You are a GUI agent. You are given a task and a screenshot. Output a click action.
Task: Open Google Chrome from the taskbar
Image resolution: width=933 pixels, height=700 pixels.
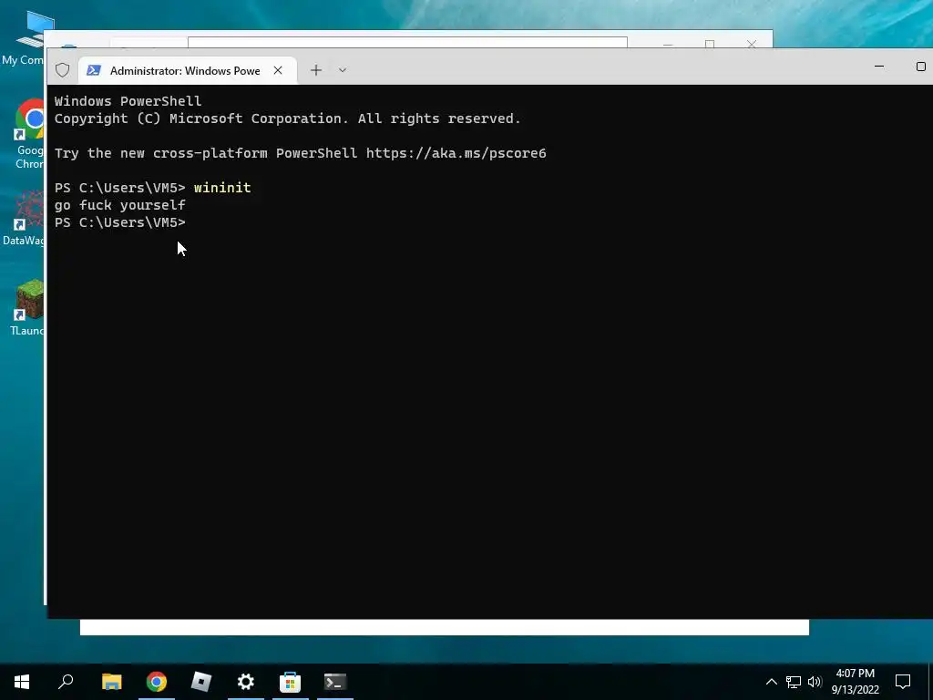157,682
